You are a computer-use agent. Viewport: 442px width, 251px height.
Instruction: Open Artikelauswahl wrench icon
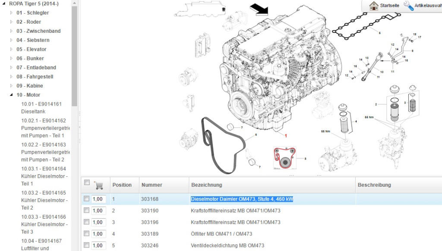408,6
